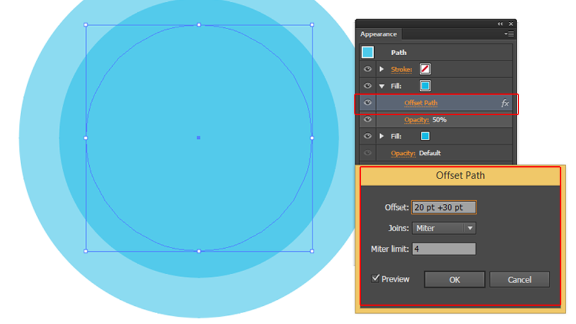
Task: Click the lower Fill blue swatch
Action: coord(425,136)
